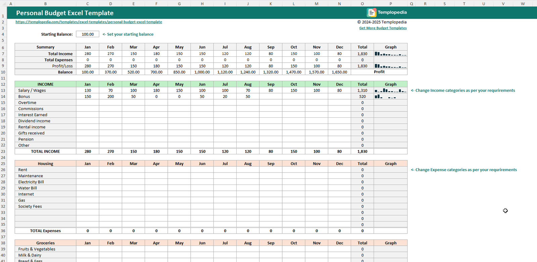The width and height of the screenshot is (537, 262).
Task: Select the Gas expense category cell
Action: (x=45, y=200)
